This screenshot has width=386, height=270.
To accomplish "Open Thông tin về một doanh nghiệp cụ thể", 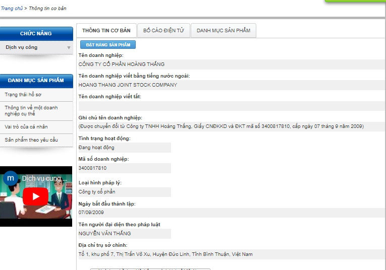I will tap(31, 111).
